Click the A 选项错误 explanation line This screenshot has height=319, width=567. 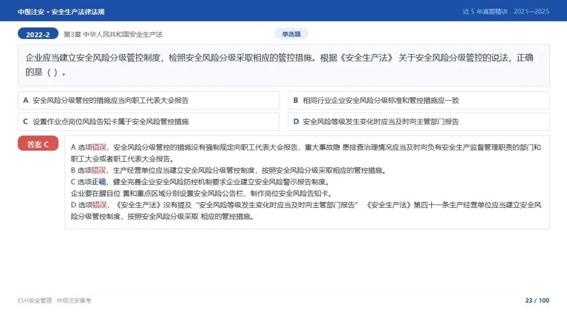point(306,153)
